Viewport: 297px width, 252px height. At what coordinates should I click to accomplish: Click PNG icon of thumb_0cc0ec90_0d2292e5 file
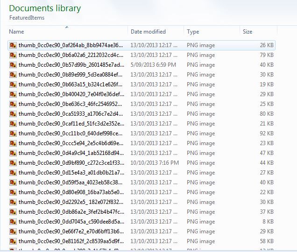[13, 202]
